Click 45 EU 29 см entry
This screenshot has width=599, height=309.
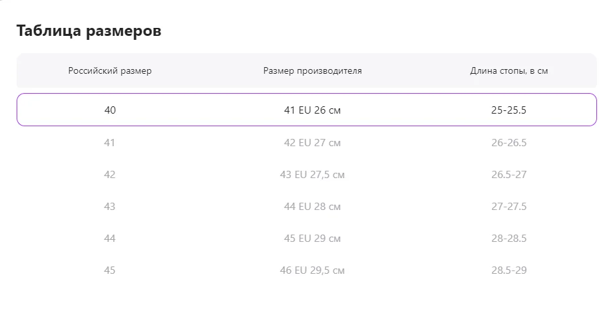point(312,239)
